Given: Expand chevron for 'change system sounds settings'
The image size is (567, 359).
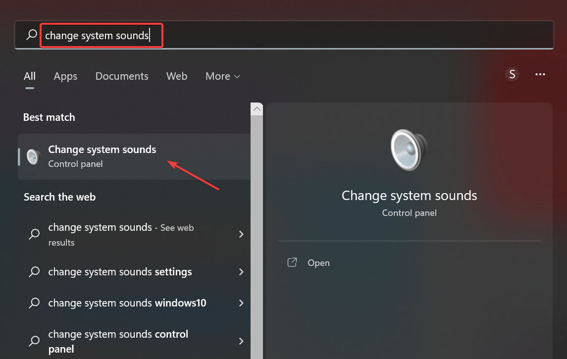Looking at the screenshot, I should (x=241, y=272).
